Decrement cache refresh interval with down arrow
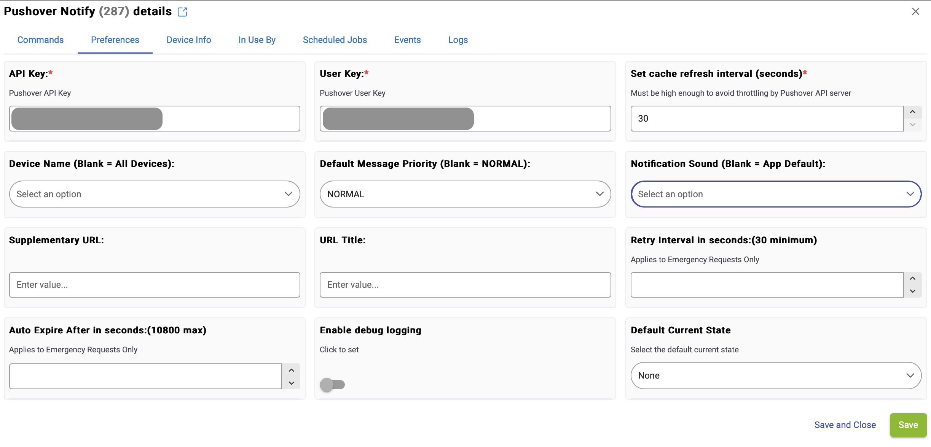Screen dimensions: 931x447 [x=912, y=125]
